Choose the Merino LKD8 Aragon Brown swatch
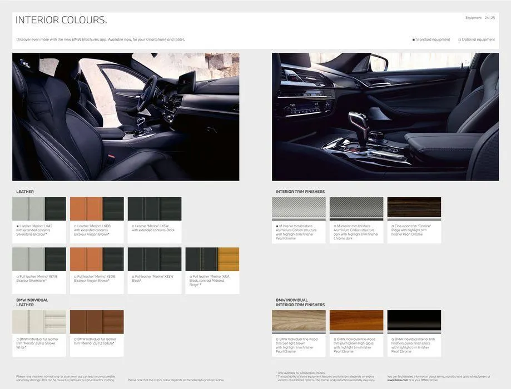This screenshot has width=511, height=389. [x=97, y=209]
